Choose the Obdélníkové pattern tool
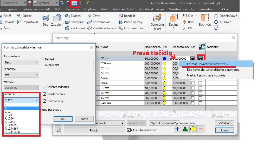 [226, 16]
